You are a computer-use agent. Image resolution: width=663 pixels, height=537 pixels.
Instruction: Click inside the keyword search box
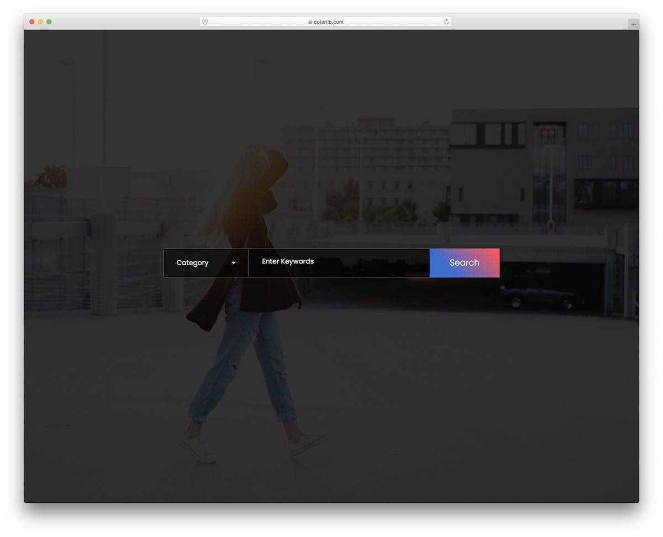point(338,261)
